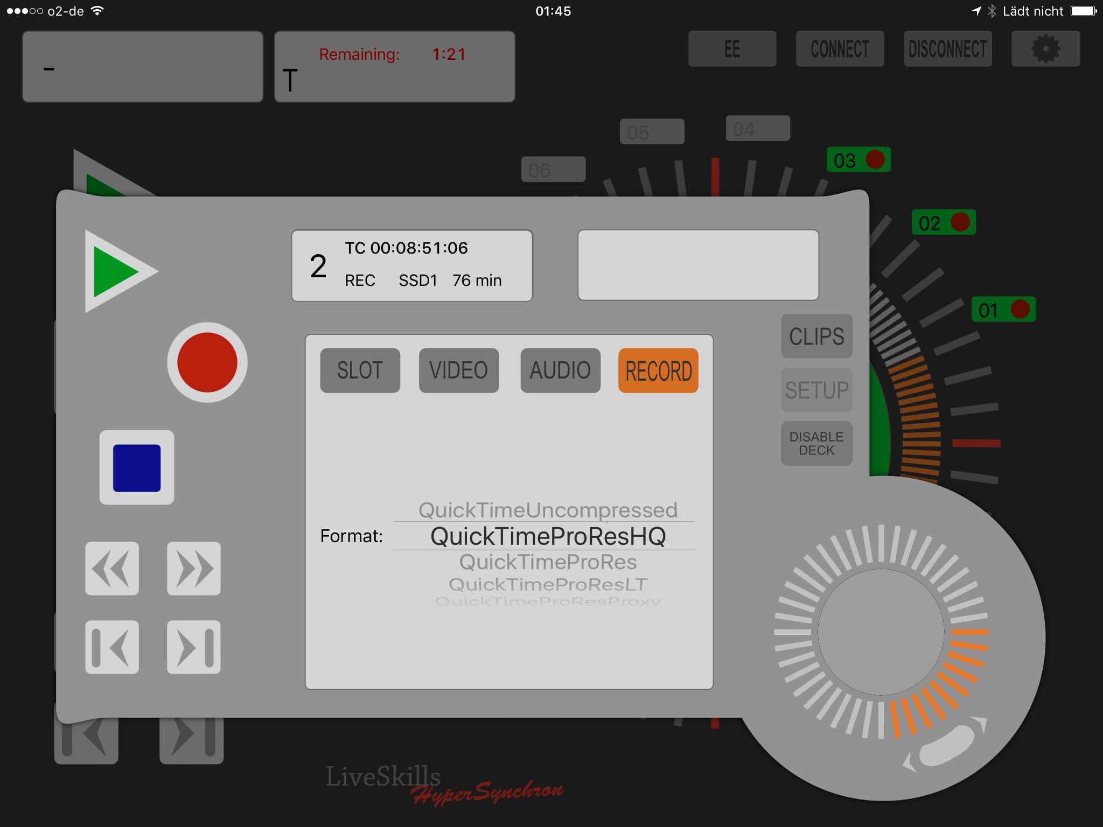The width and height of the screenshot is (1103, 827).
Task: Skip to next clip icon
Action: tap(194, 647)
